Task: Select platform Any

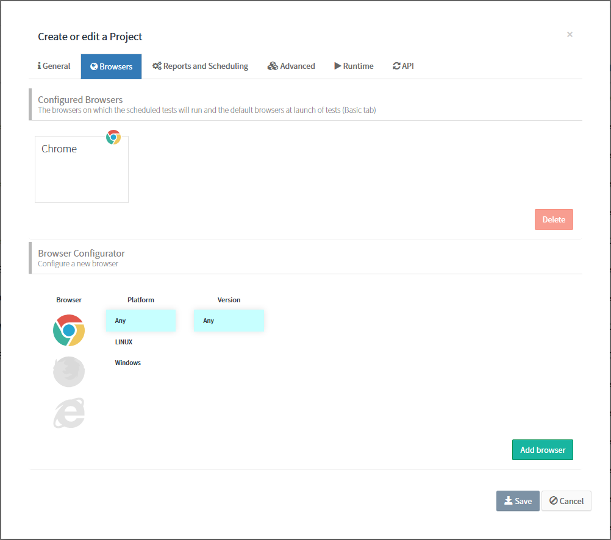Action: tap(141, 321)
